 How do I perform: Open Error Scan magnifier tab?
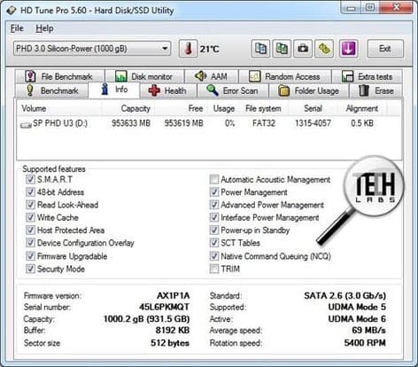pyautogui.click(x=232, y=90)
